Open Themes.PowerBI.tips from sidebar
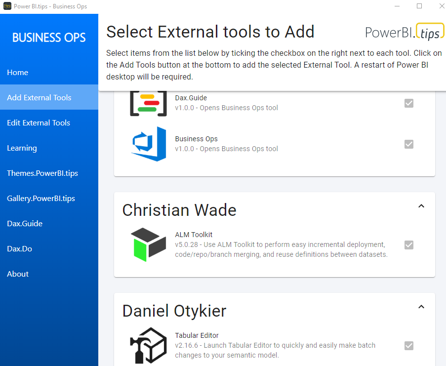The image size is (446, 366). tap(49, 173)
